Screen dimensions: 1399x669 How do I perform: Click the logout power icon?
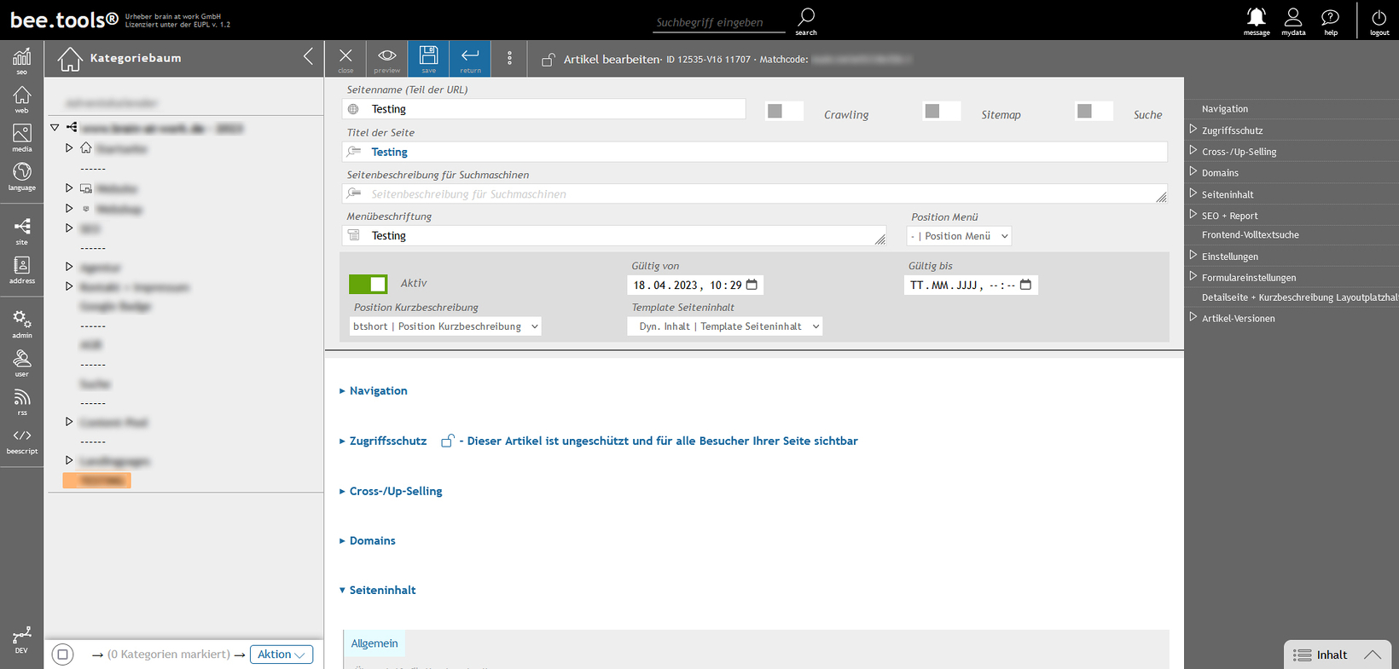tap(1379, 20)
